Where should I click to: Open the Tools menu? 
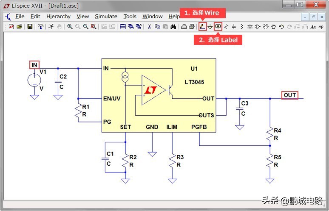click(x=130, y=16)
